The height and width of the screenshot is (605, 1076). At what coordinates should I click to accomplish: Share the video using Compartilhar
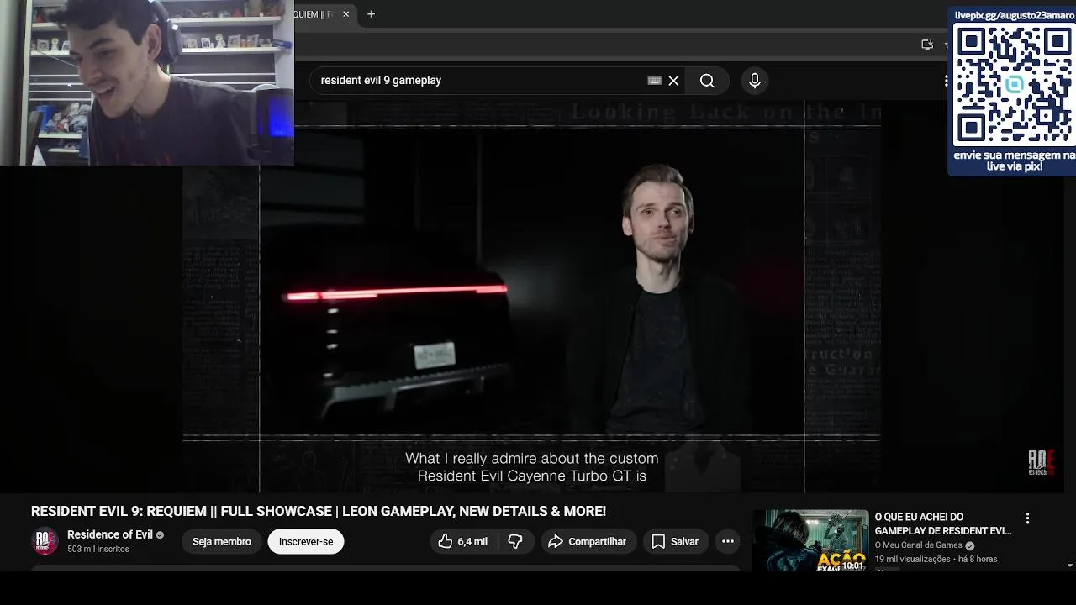click(588, 542)
